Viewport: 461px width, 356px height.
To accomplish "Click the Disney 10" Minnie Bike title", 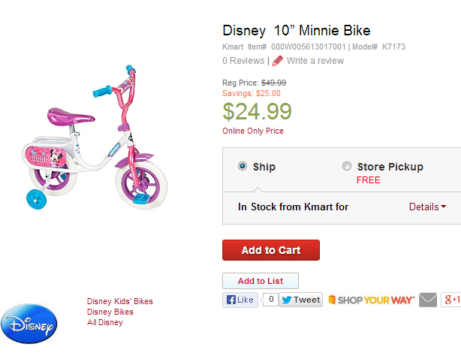I will point(296,31).
